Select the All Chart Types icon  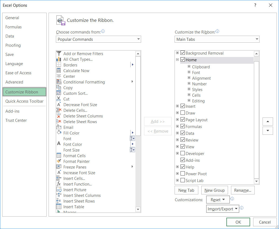pos(59,59)
